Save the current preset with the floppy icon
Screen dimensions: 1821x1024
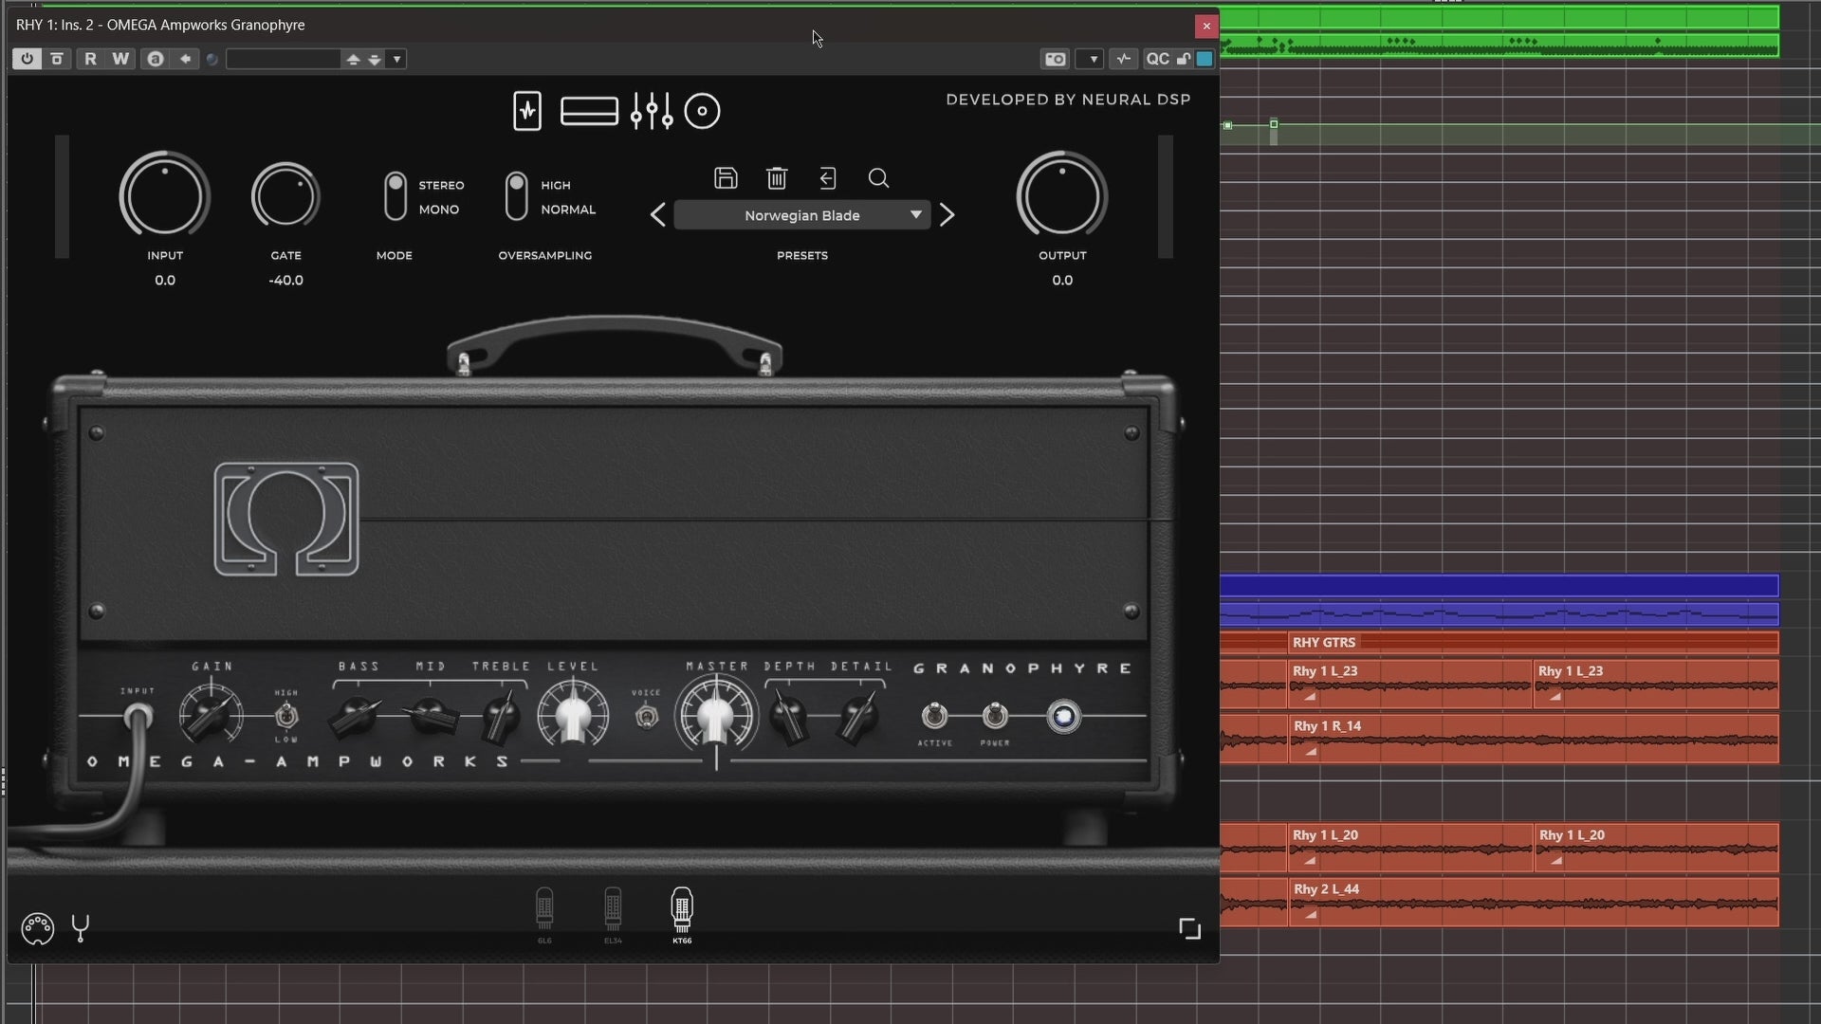click(726, 177)
